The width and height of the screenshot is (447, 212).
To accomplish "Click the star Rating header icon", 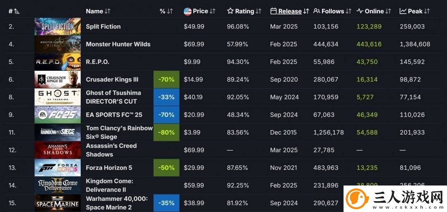I will 231,11.
